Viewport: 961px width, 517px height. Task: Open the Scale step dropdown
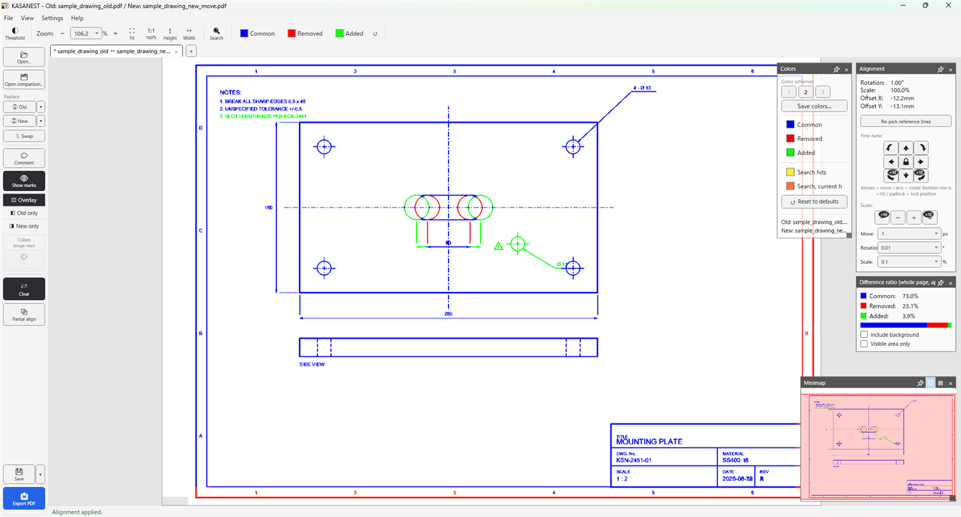click(x=936, y=262)
